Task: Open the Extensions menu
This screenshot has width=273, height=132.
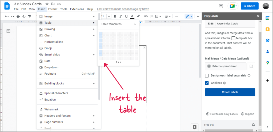Action: pyautogui.click(x=77, y=9)
